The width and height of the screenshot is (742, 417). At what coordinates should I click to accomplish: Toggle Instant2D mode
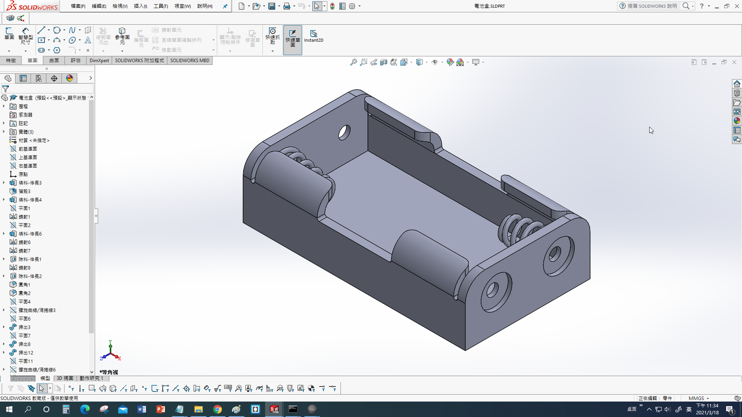coord(313,36)
